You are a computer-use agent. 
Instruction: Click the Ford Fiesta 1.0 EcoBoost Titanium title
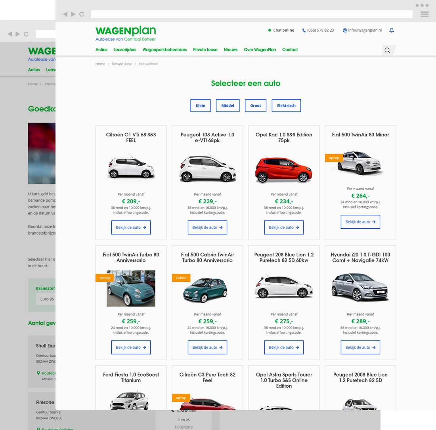click(x=131, y=377)
